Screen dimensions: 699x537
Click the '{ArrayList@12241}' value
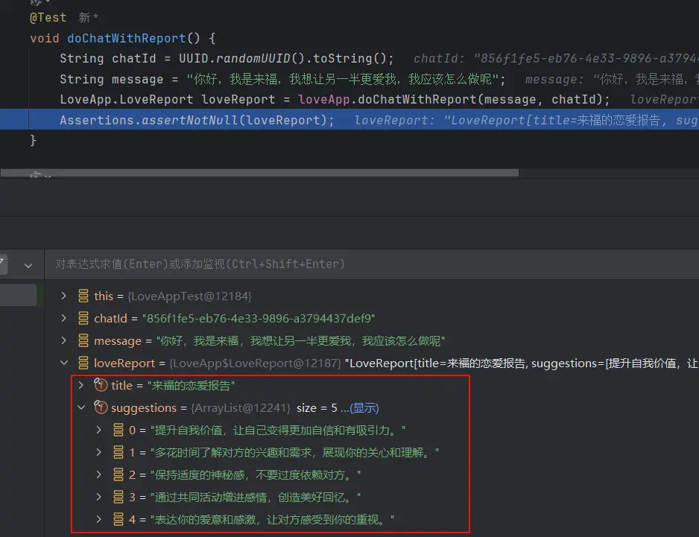point(241,407)
